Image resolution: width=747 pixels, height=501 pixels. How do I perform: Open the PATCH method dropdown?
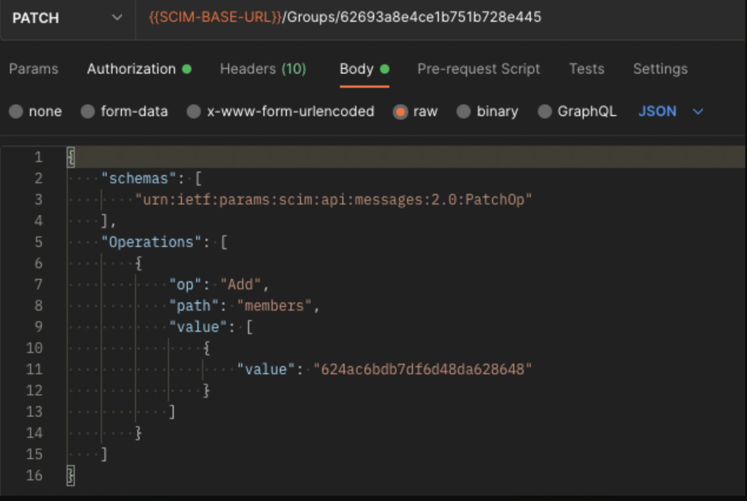[67, 18]
